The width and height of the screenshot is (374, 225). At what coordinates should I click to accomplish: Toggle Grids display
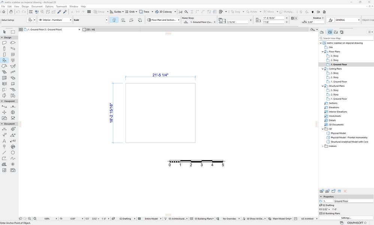click(x=130, y=12)
